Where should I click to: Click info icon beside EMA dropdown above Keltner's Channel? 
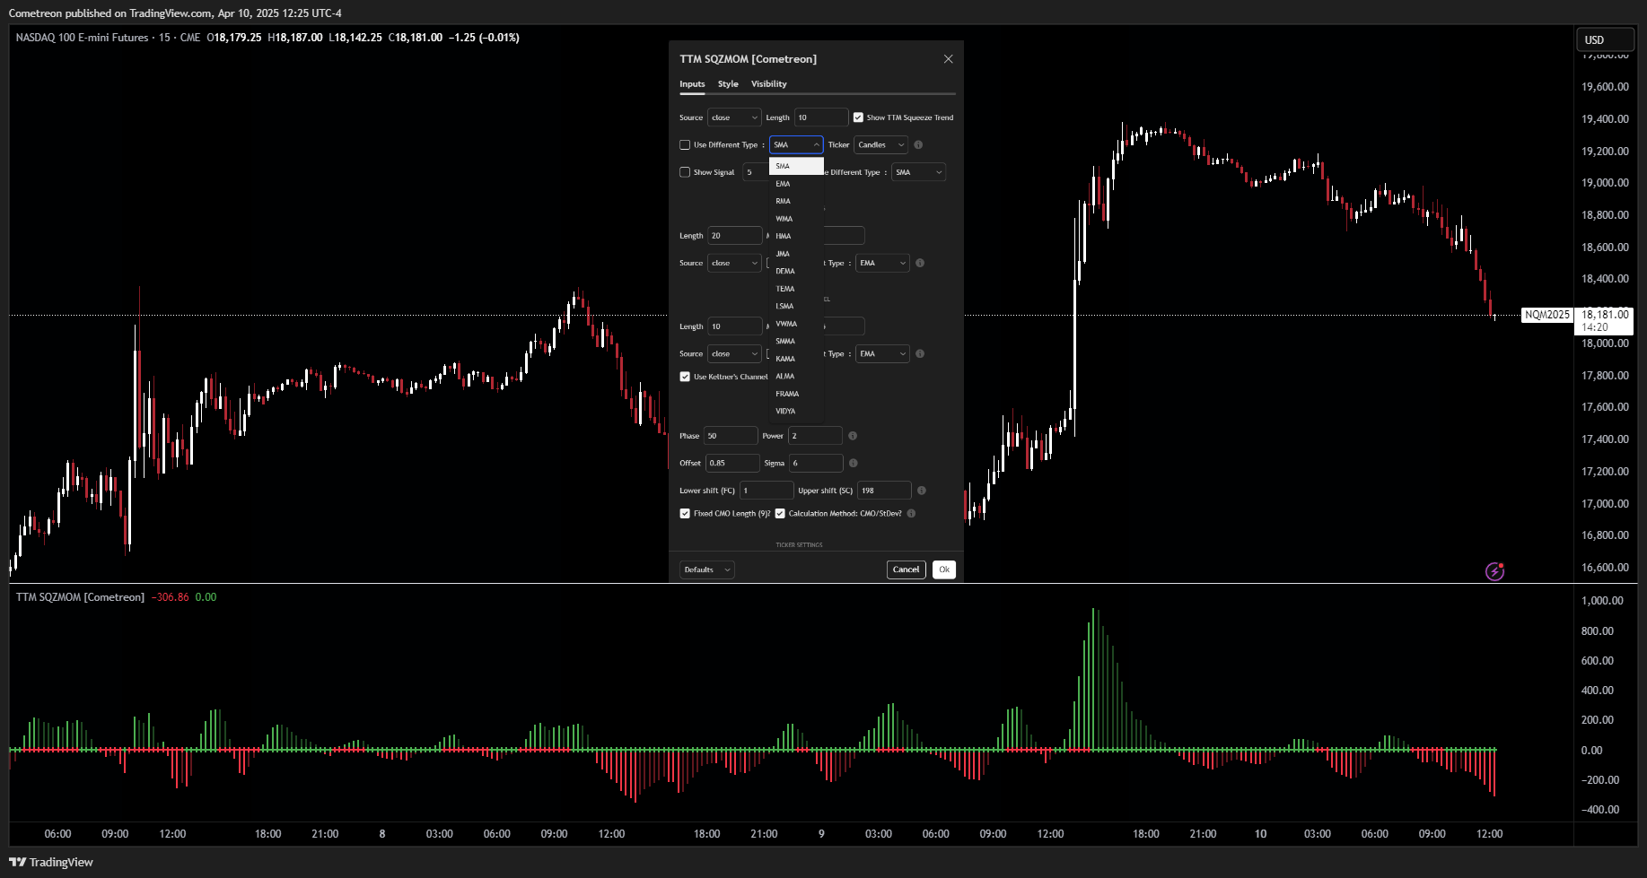920,354
